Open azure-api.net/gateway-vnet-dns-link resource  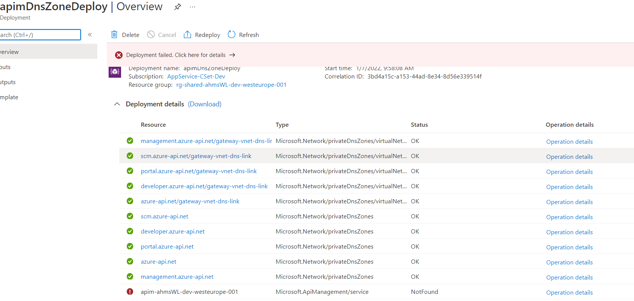pos(190,201)
